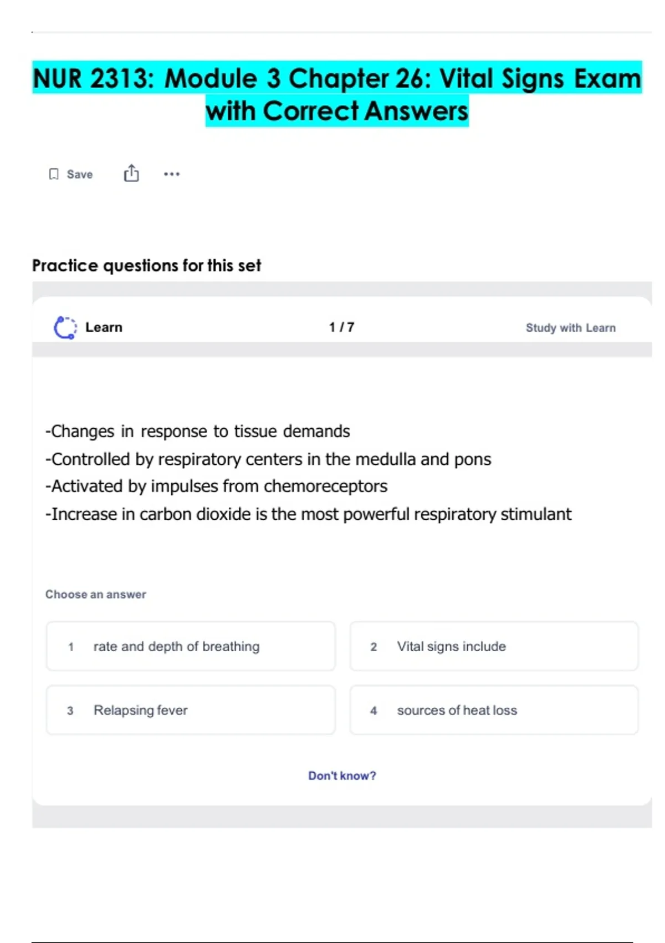The image size is (665, 943).
Task: Click the share icon beside Save
Action: tap(131, 174)
